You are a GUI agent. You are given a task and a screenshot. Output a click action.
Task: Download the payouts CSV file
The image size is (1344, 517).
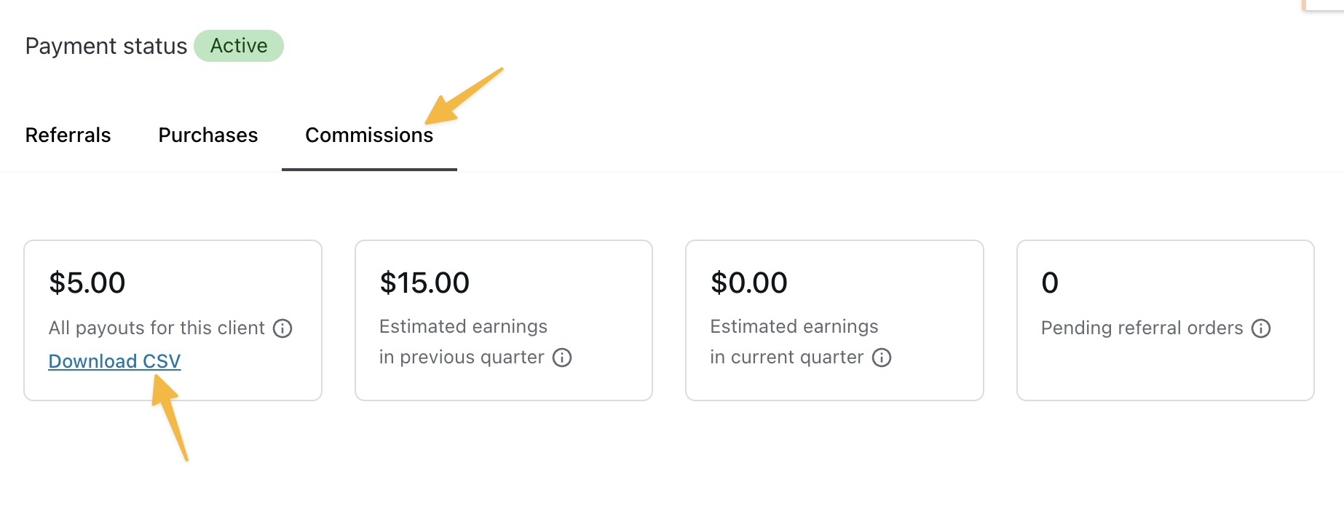114,361
